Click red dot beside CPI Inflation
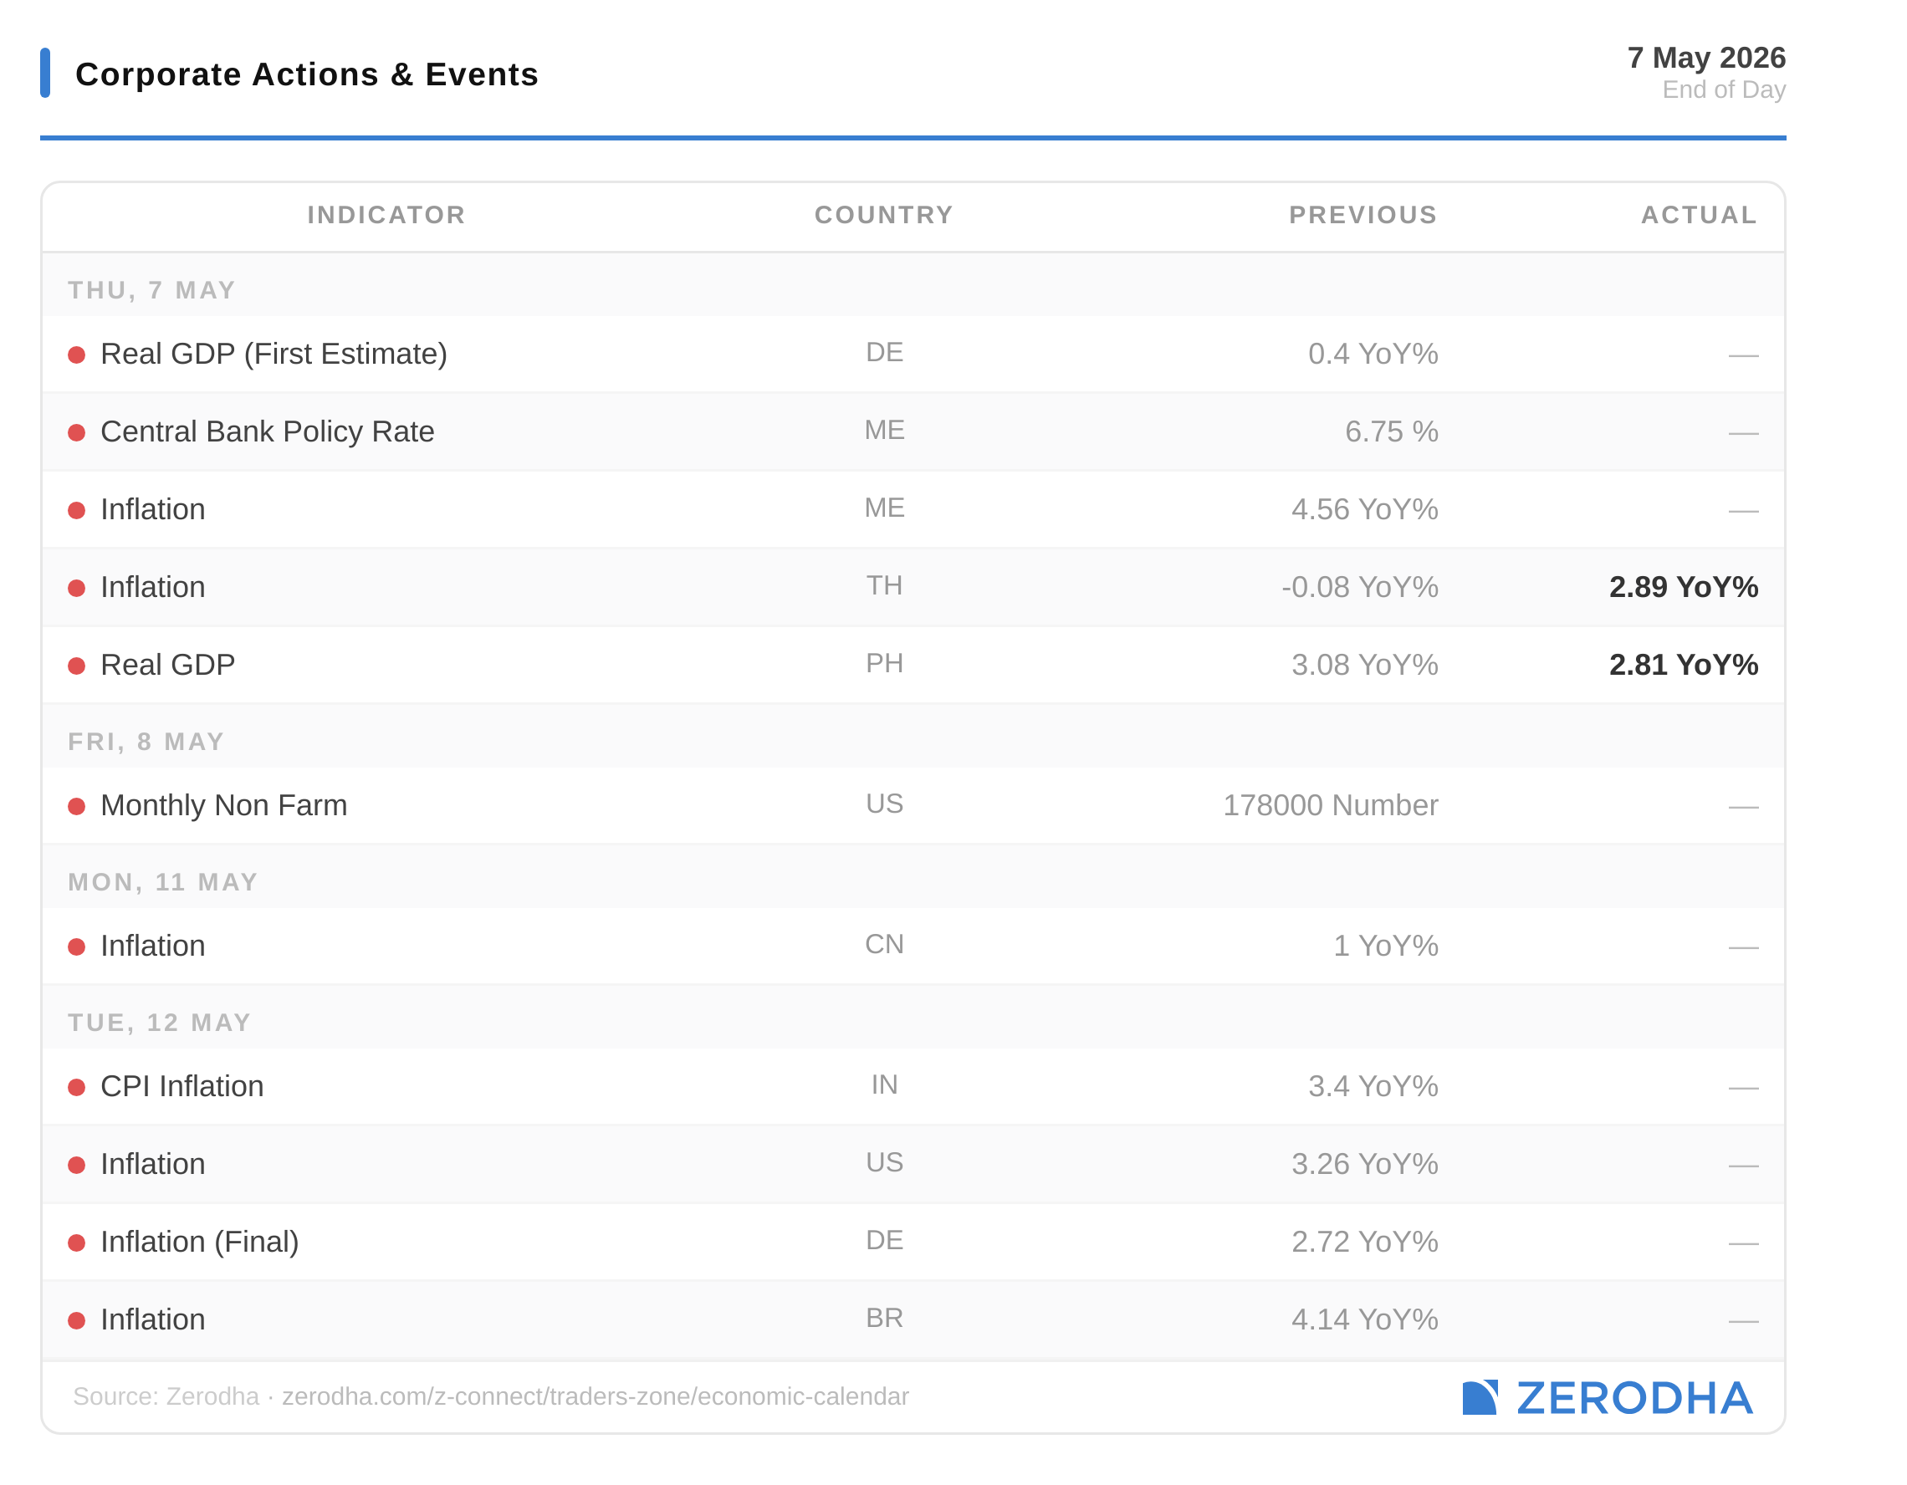1907x1485 pixels. tap(77, 1087)
